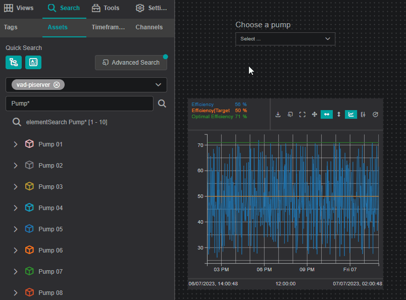Focus the Pump* search input field
Screen dimensions: 406x300
click(79, 104)
